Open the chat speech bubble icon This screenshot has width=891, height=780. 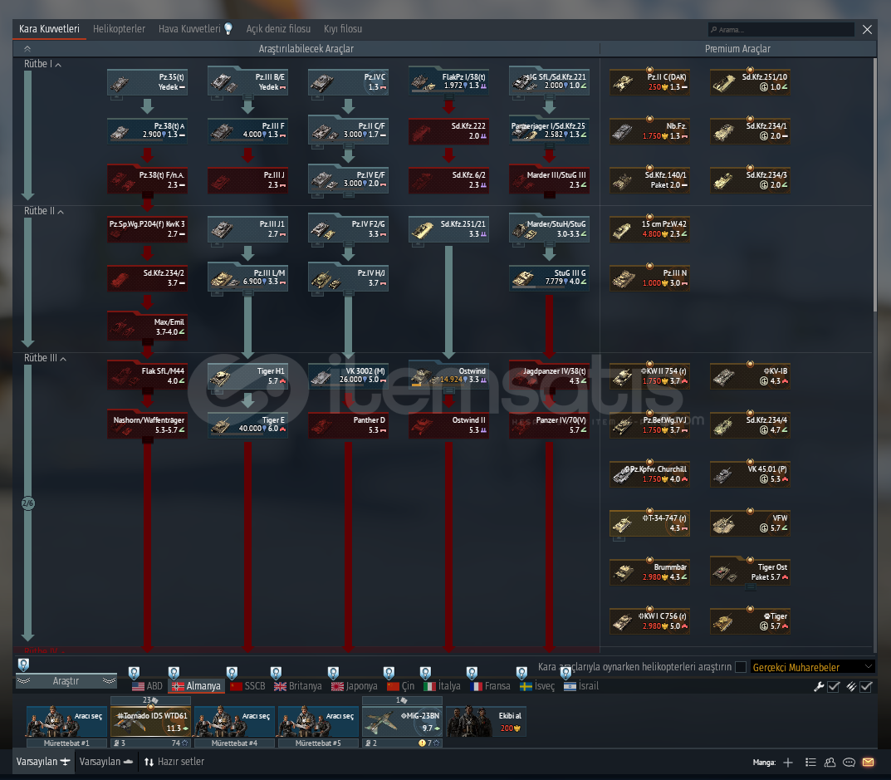[x=849, y=763]
